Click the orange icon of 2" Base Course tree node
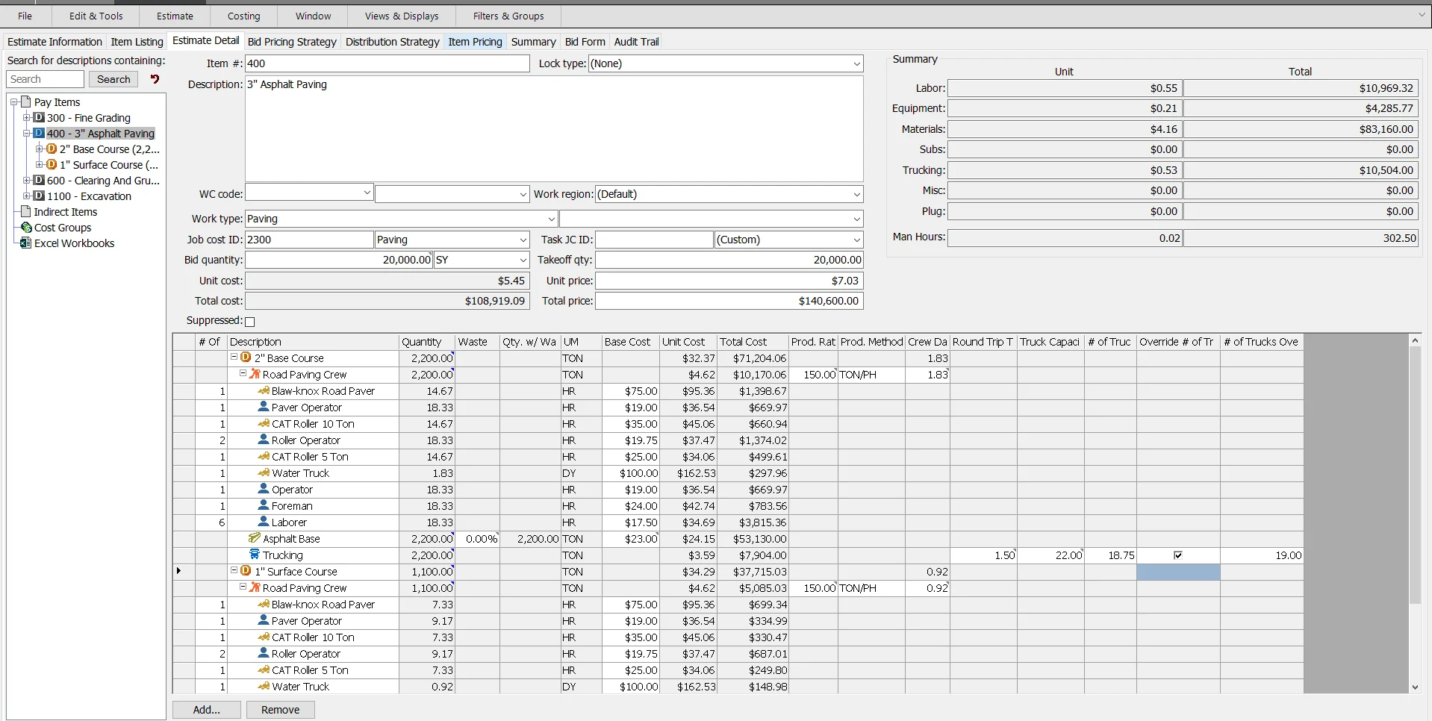This screenshot has height=721, width=1432. click(x=52, y=149)
